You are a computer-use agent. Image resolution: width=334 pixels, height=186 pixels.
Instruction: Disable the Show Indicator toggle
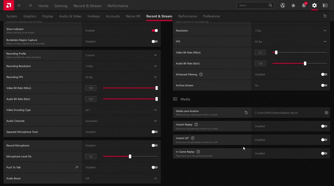[x=155, y=31]
